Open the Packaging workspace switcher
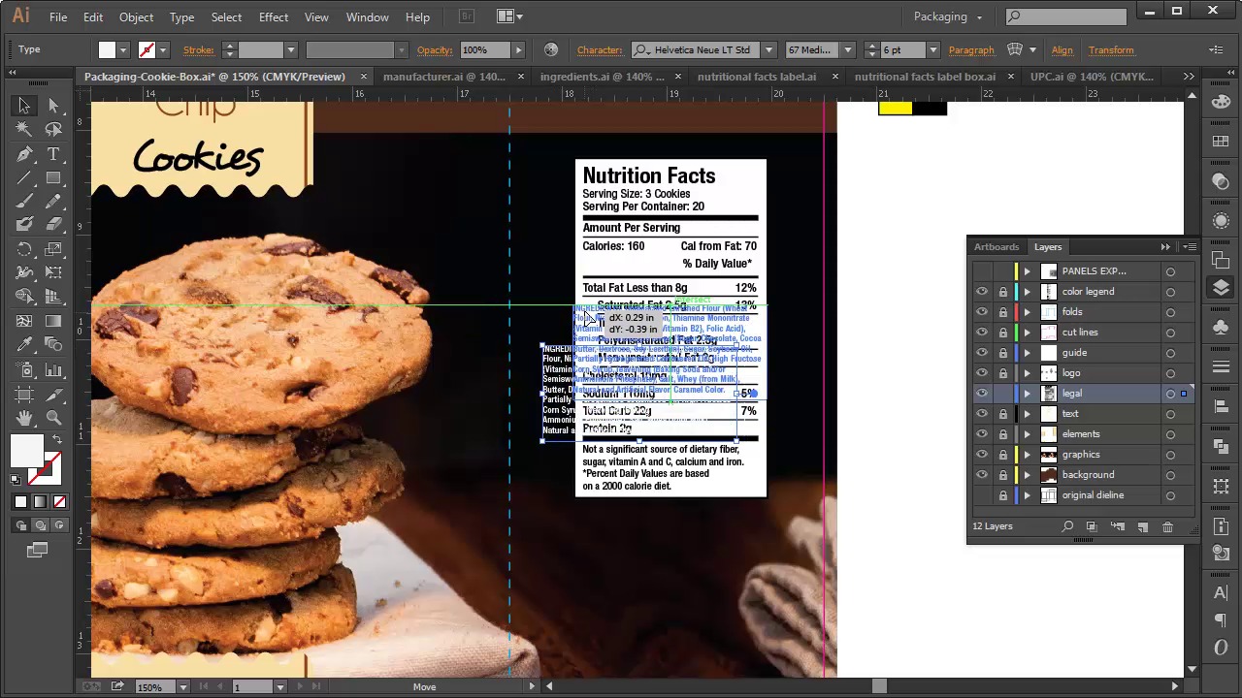Image resolution: width=1242 pixels, height=698 pixels. click(947, 16)
